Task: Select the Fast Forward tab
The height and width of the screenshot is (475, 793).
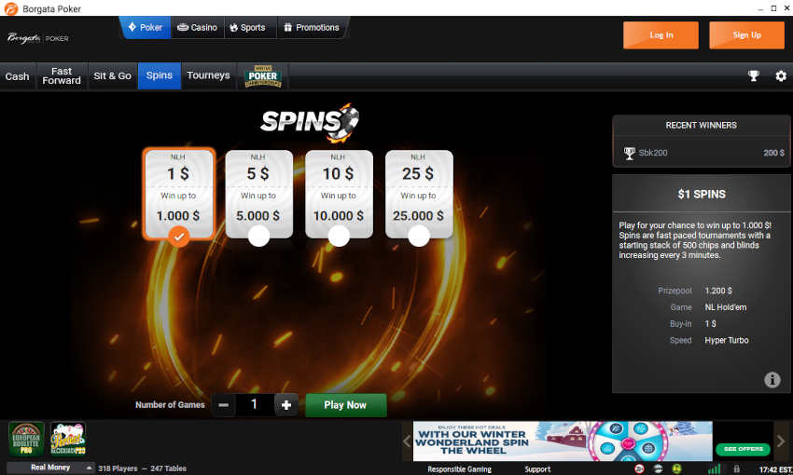Action: point(62,76)
